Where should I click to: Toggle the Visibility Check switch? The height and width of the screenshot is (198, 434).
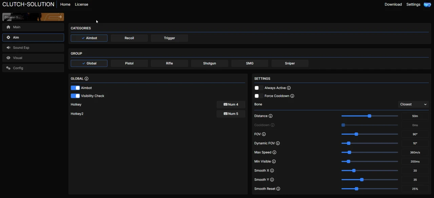click(75, 96)
